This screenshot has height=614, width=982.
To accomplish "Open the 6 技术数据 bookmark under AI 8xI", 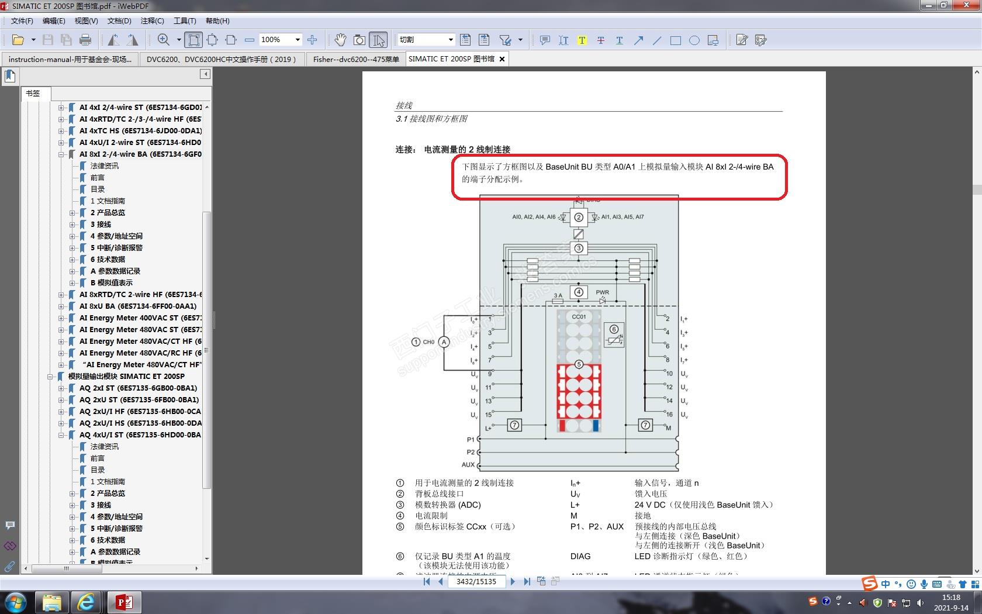I will click(x=108, y=260).
